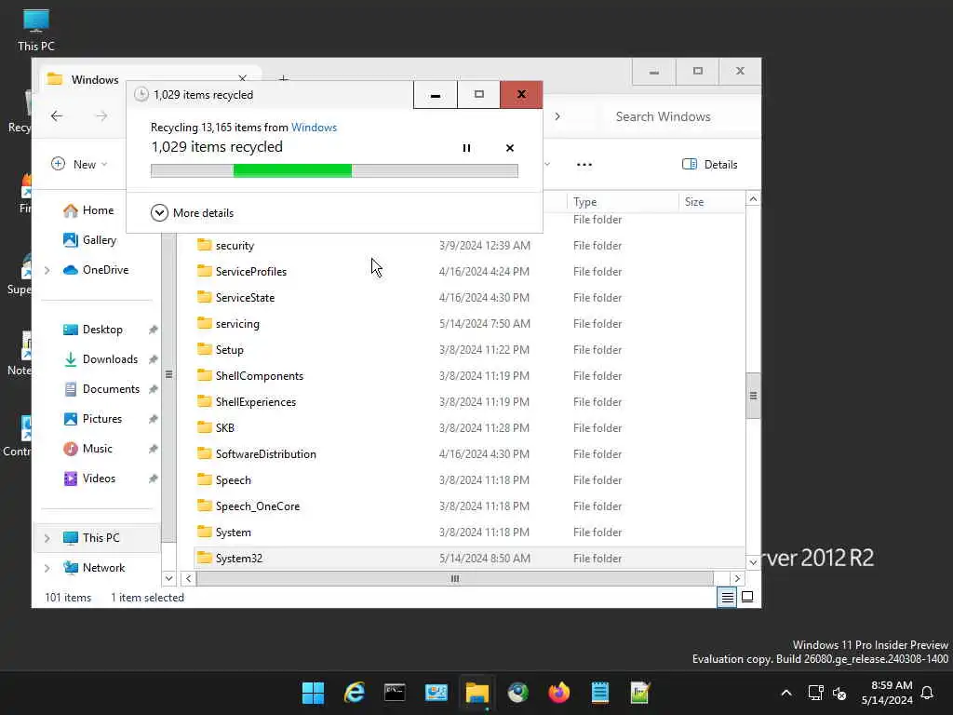Screen dimensions: 953x715
Task: Launch Internet Explorer from taskbar
Action: pos(355,693)
